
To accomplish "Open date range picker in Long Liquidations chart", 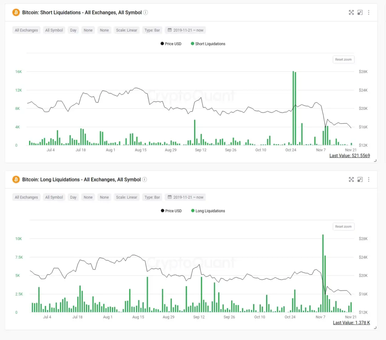I will (185, 197).
